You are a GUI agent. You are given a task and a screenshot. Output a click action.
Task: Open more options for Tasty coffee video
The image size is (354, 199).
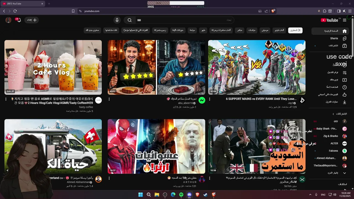click(6, 99)
